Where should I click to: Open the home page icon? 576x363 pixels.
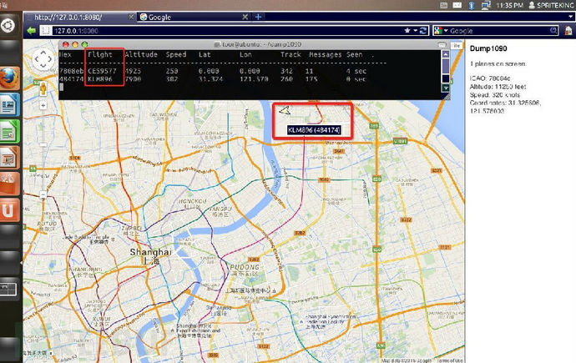pos(568,31)
